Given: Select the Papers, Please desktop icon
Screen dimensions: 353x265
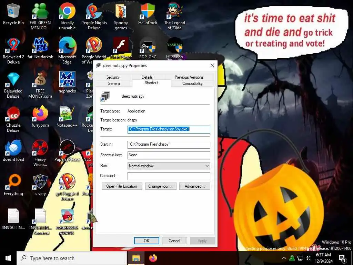Looking at the screenshot, I should (67, 151).
